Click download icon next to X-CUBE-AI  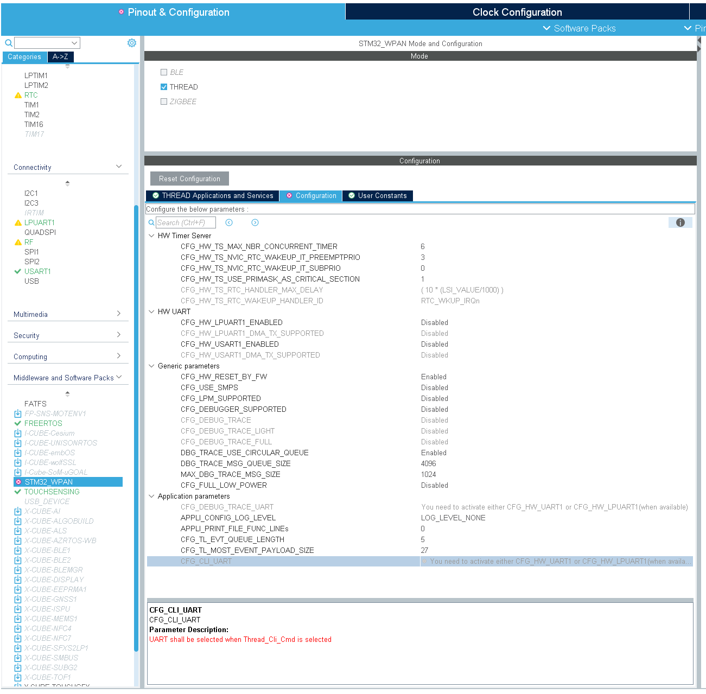pos(18,511)
